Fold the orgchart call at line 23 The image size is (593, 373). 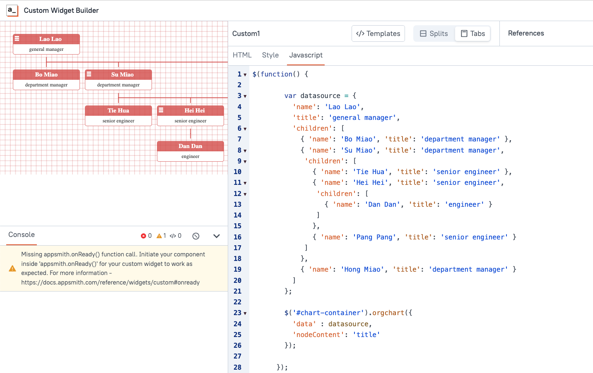pyautogui.click(x=245, y=313)
